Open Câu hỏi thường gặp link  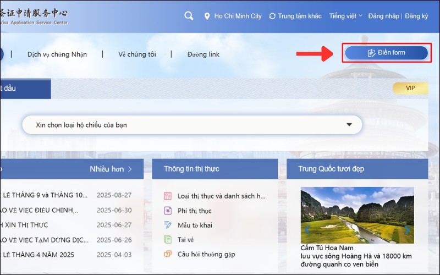pos(206,254)
